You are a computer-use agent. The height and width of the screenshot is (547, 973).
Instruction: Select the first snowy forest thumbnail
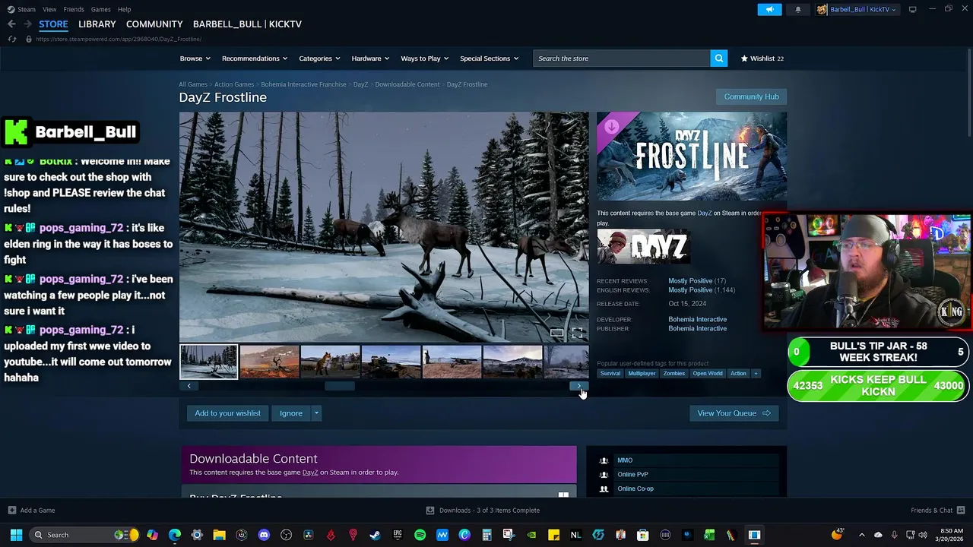[x=208, y=362]
